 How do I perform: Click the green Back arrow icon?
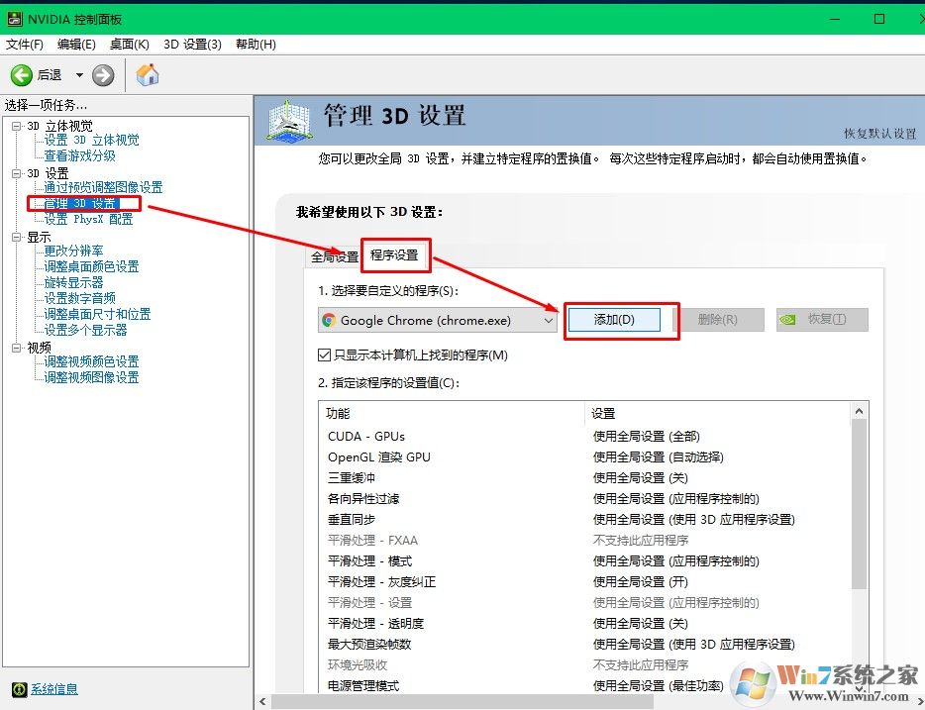[22, 75]
